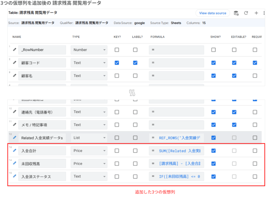This screenshot has width=270, height=198.
Task: Uncheck KEY for the 顧客コード column
Action: pos(117,63)
